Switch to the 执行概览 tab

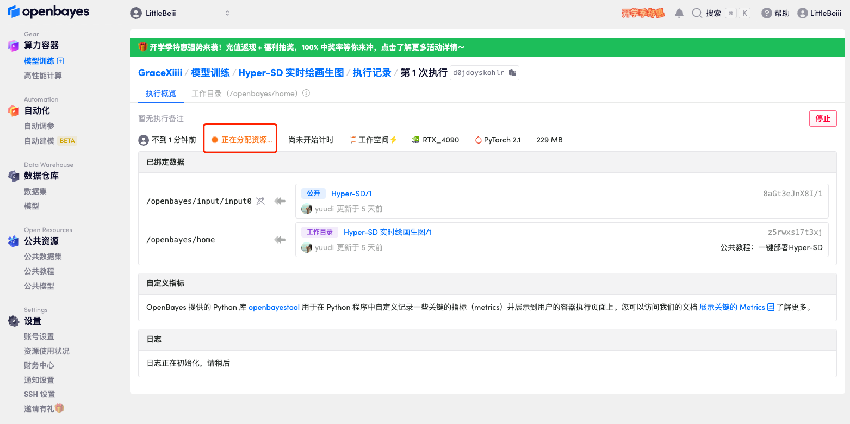pos(160,93)
